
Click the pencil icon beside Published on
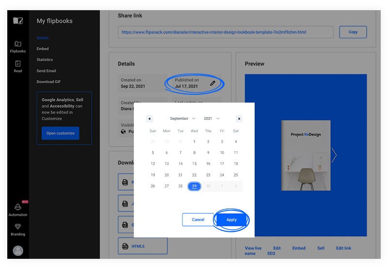[212, 83]
